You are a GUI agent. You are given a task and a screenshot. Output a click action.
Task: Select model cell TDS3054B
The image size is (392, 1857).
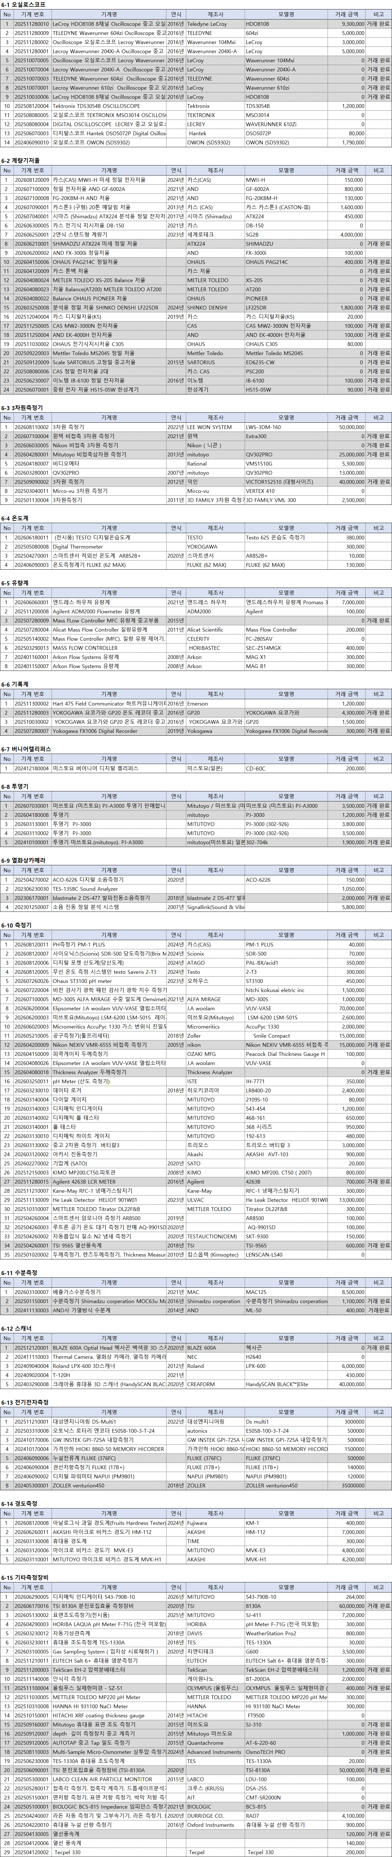(x=286, y=106)
